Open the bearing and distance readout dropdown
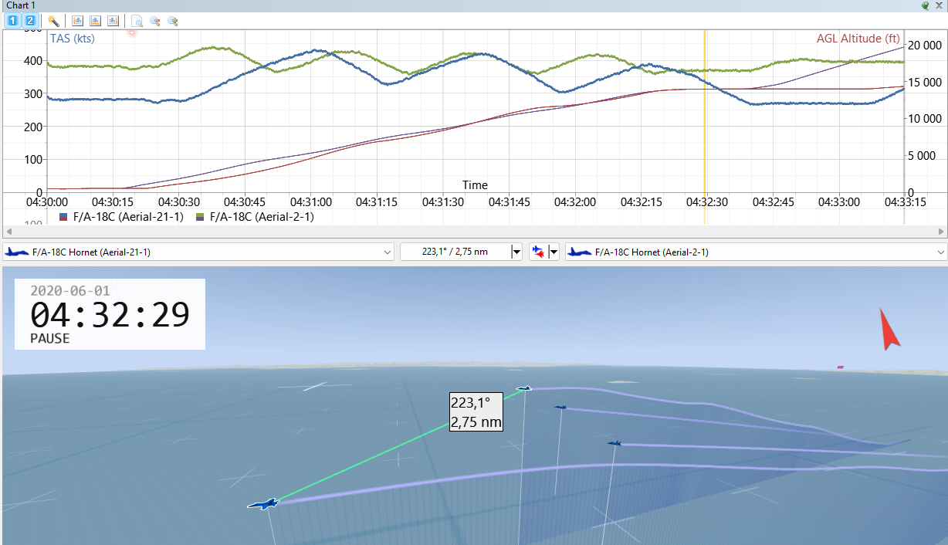 516,252
